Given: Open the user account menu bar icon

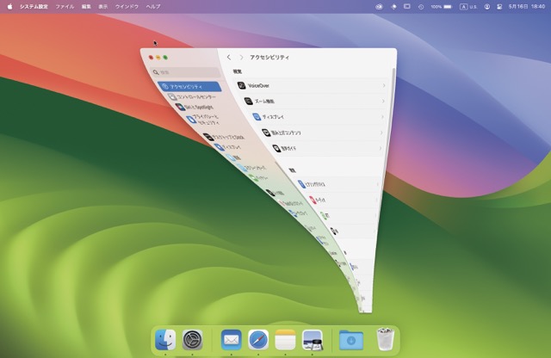Looking at the screenshot, I should (487, 7).
